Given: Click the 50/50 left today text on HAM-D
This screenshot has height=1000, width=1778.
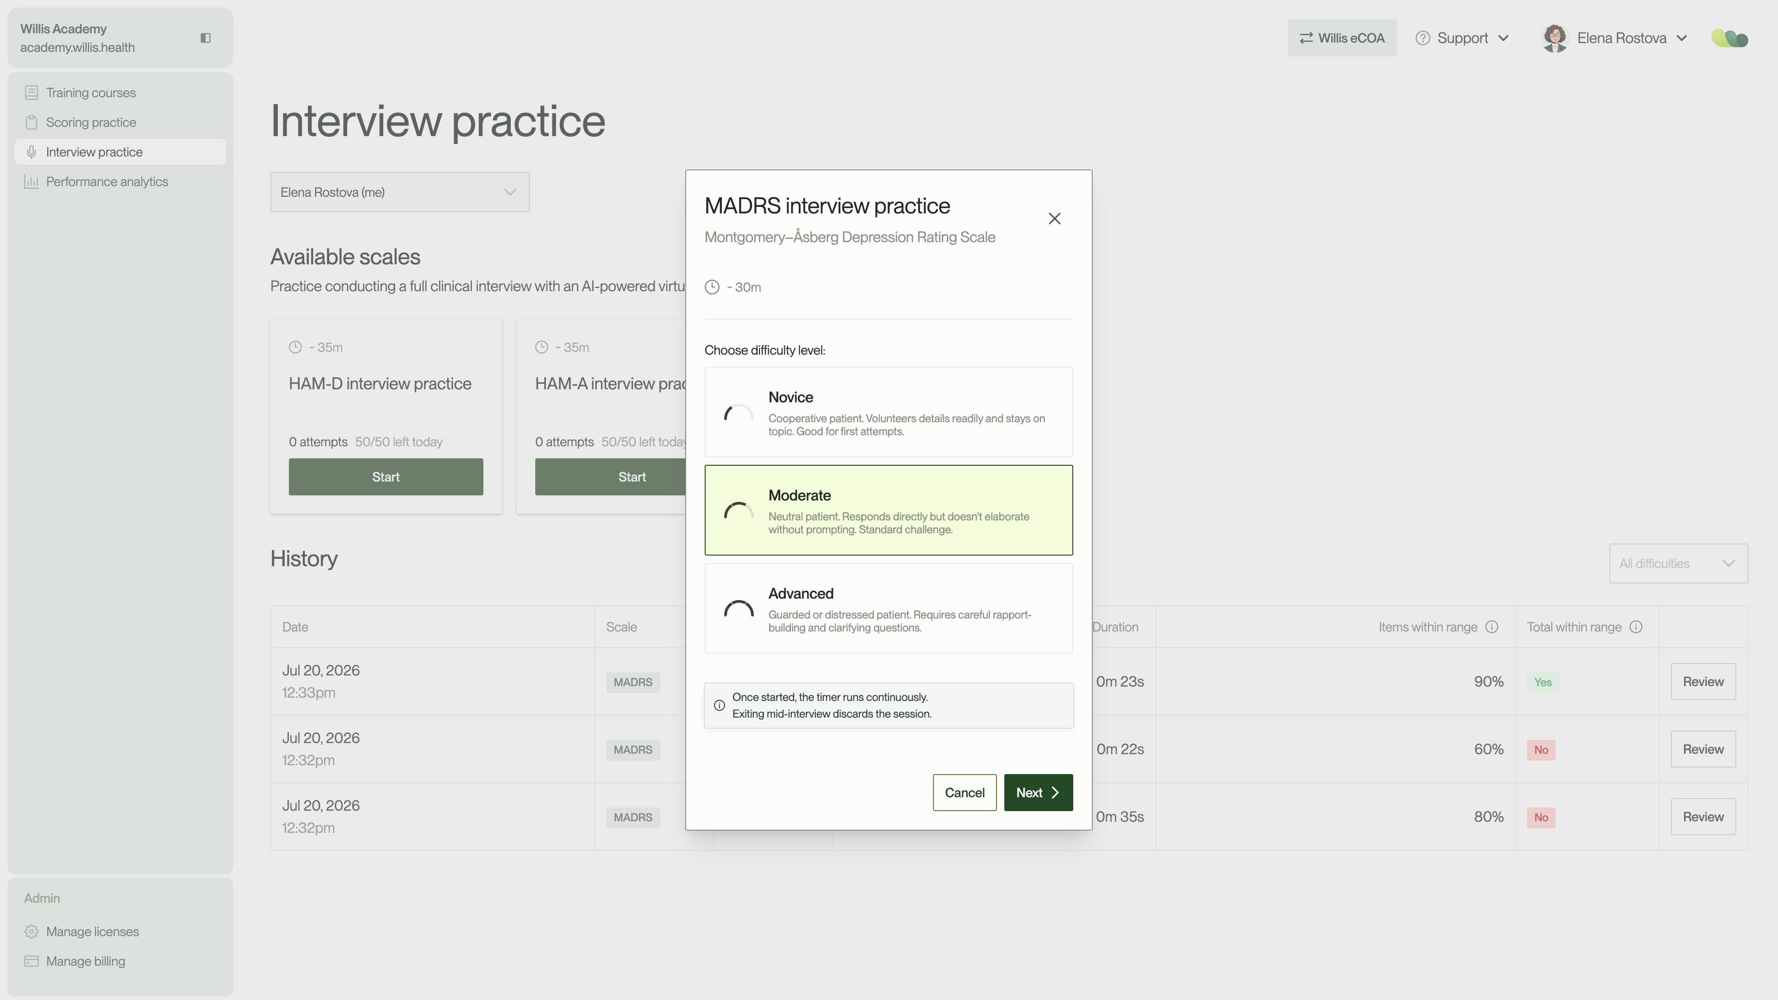Looking at the screenshot, I should 398,442.
